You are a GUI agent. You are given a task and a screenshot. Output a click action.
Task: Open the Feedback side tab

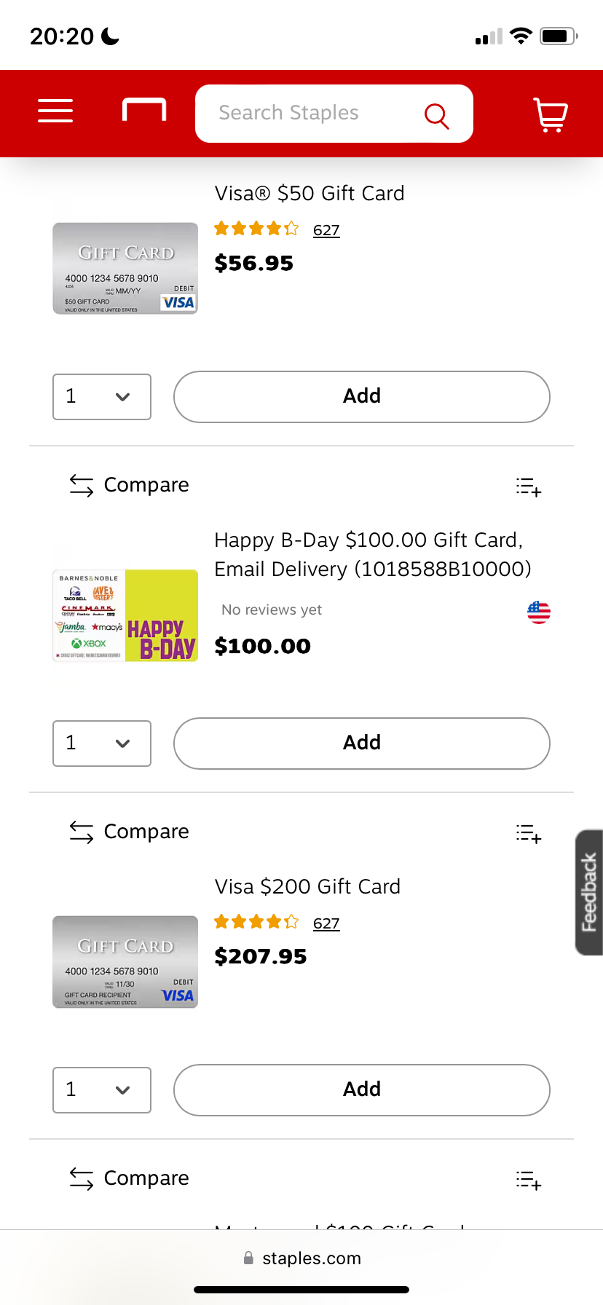tap(589, 892)
